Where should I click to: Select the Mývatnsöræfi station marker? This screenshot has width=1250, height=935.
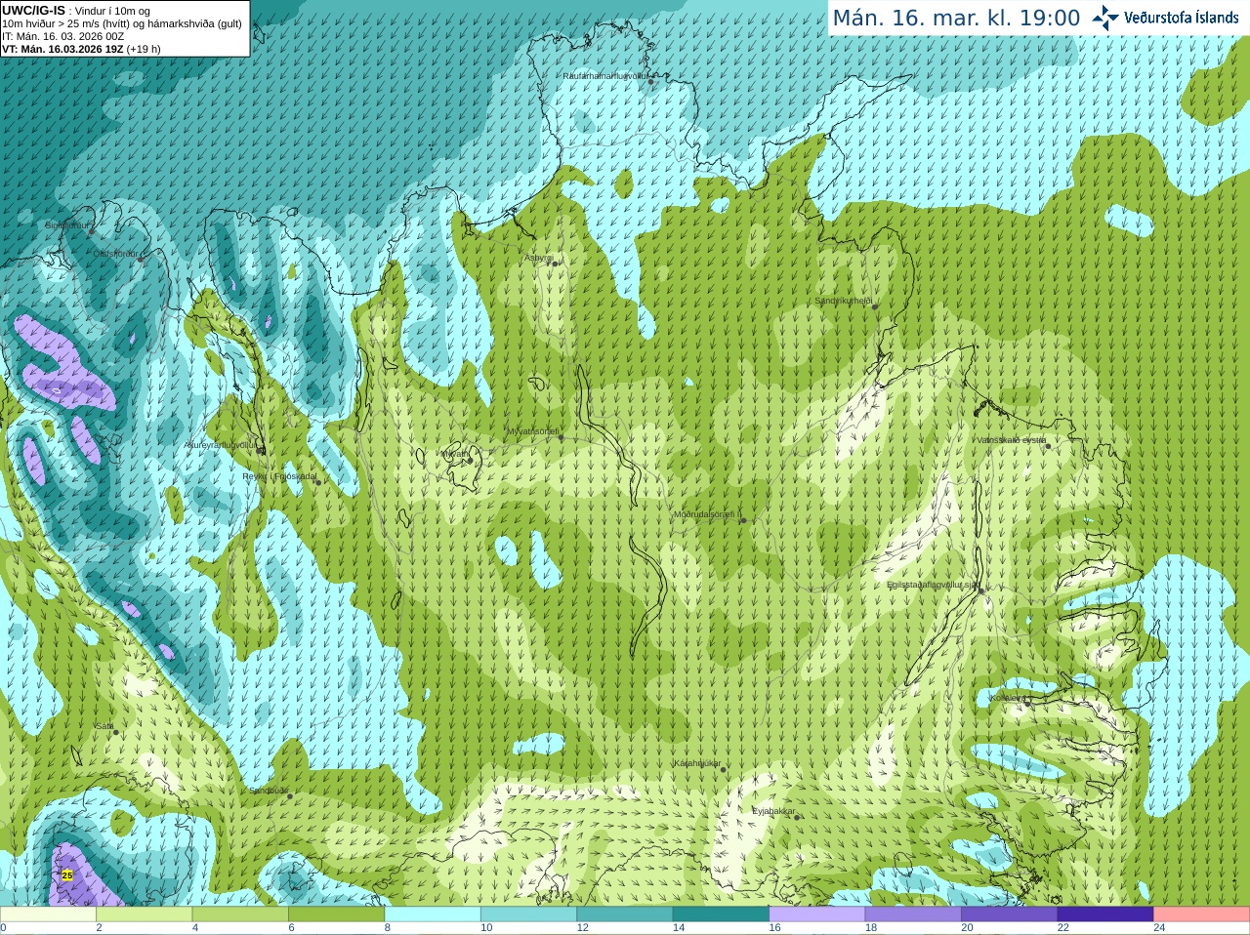[561, 437]
